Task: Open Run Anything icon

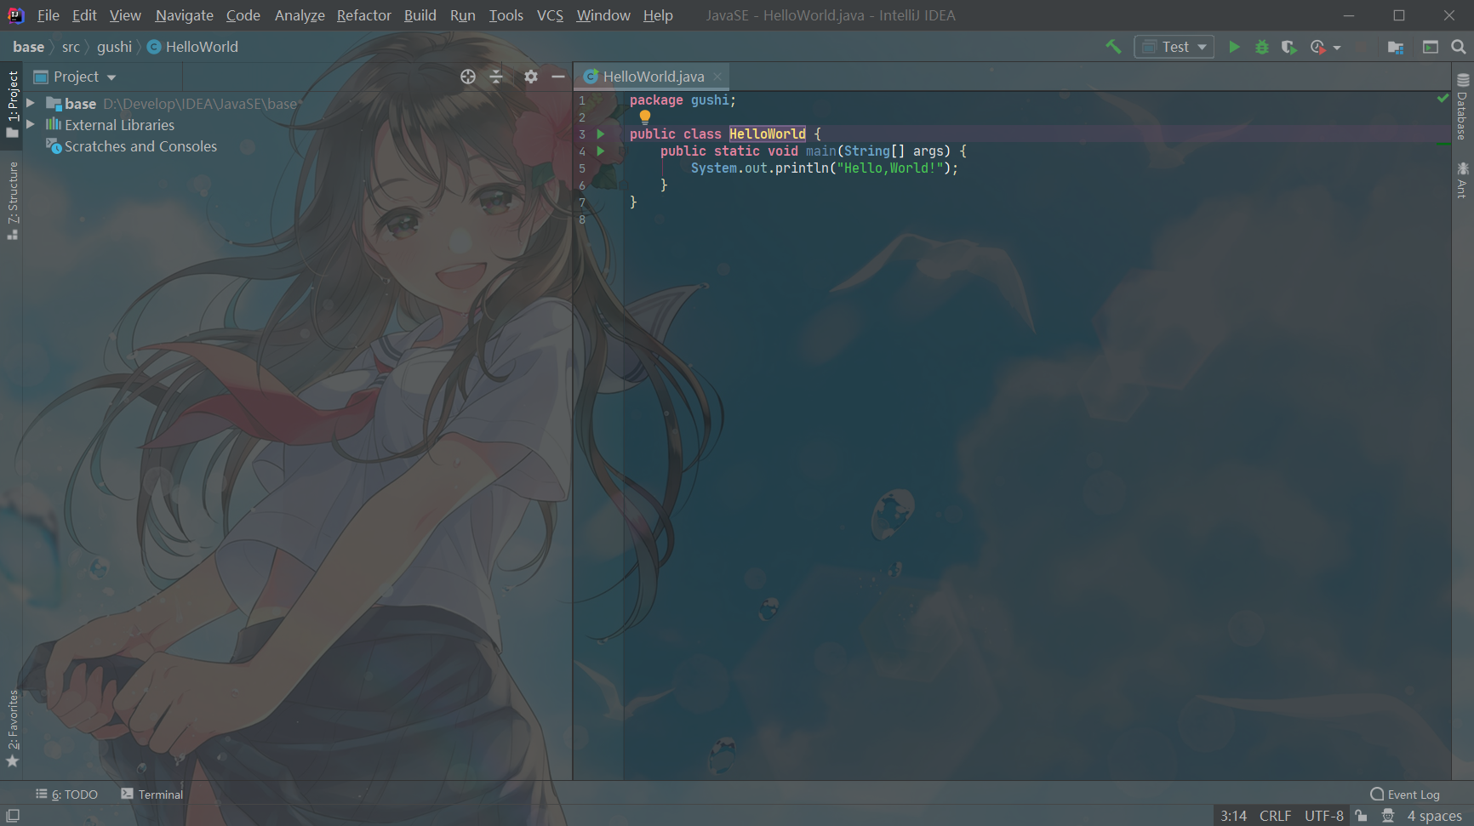Action: (x=1431, y=47)
